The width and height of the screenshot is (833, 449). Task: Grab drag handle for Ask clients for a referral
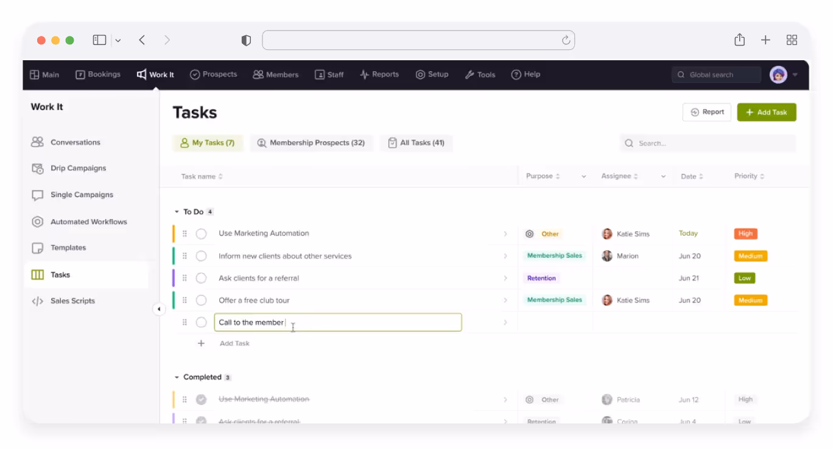point(185,279)
